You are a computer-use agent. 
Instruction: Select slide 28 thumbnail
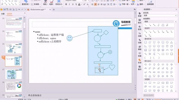pos(13,87)
